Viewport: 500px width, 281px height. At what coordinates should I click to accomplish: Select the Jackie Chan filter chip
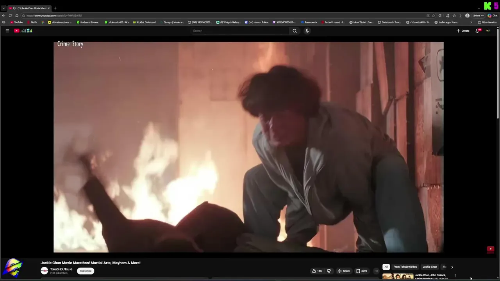430,267
